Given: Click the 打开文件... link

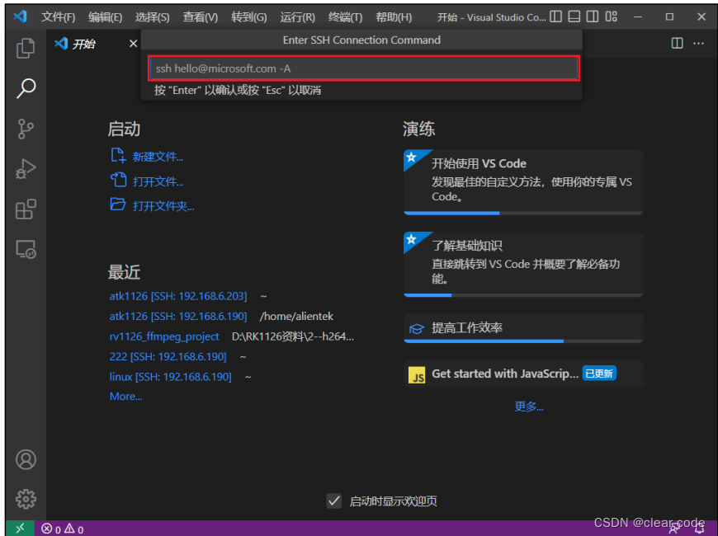Looking at the screenshot, I should (158, 182).
